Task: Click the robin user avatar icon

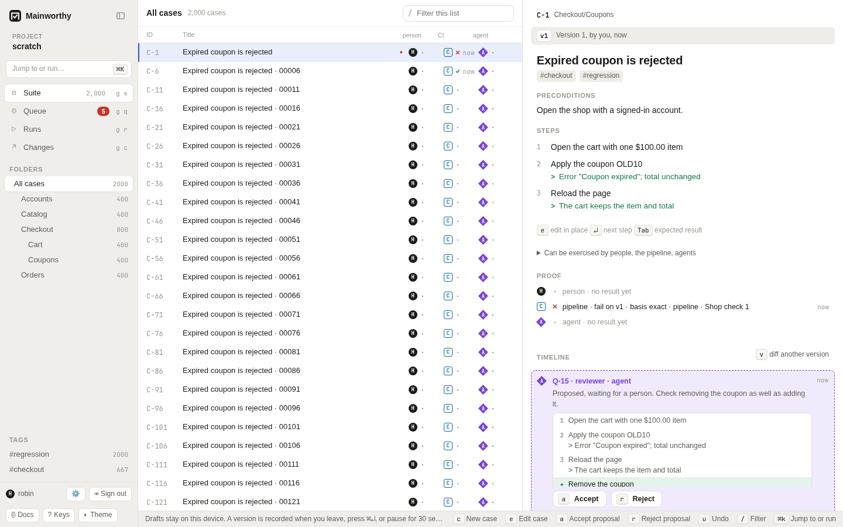Action: [10, 494]
